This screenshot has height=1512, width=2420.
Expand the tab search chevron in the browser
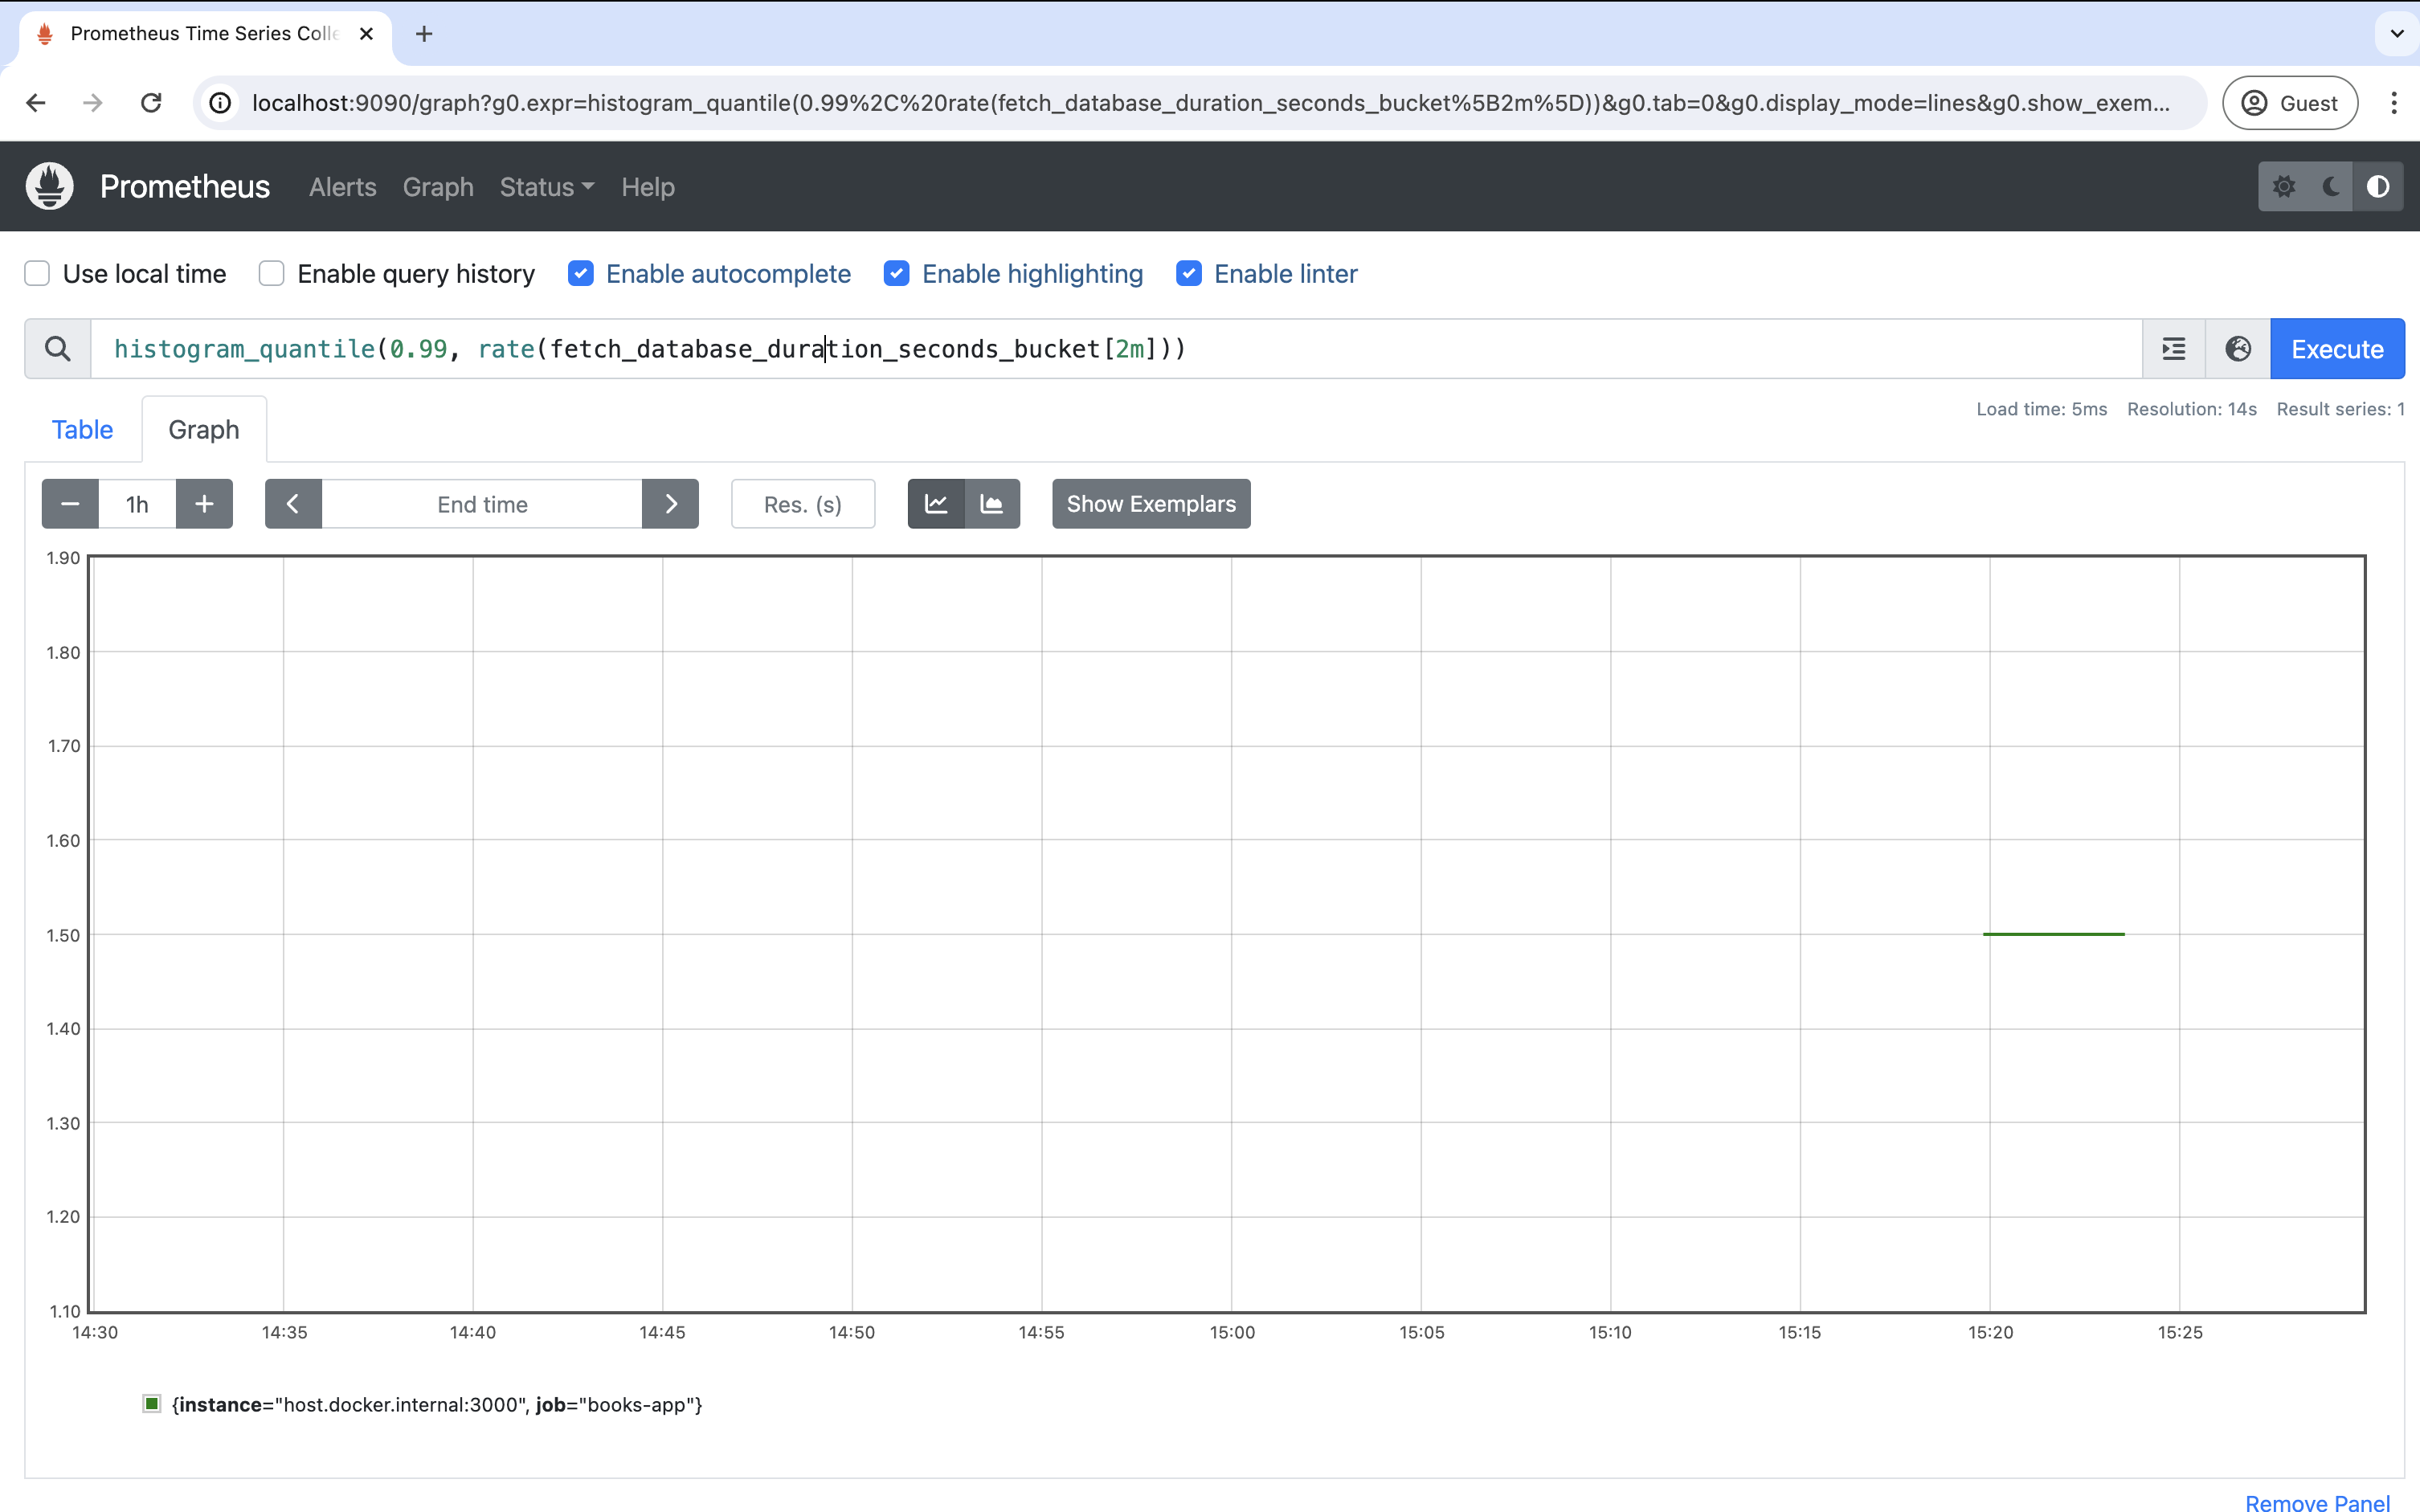click(2397, 34)
